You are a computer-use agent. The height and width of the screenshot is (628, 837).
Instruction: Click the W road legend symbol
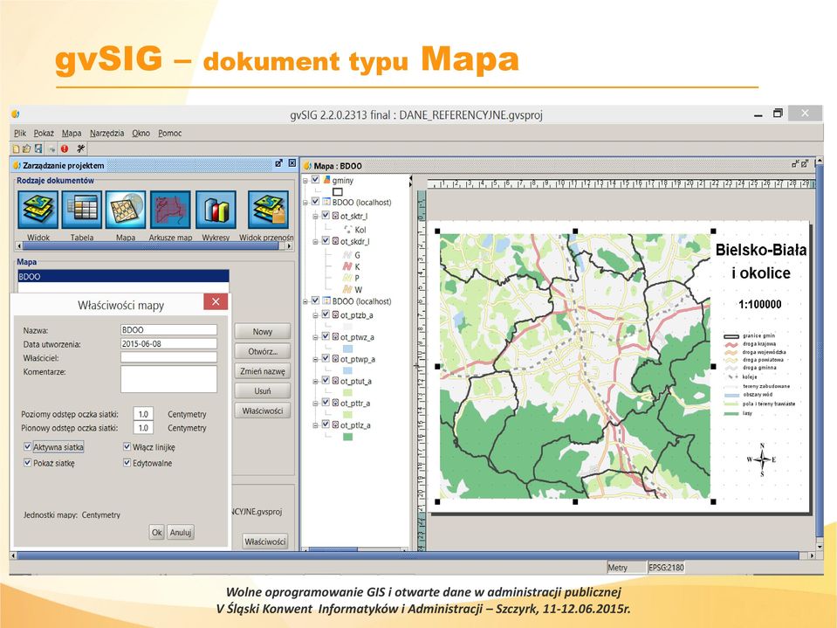pyautogui.click(x=347, y=289)
